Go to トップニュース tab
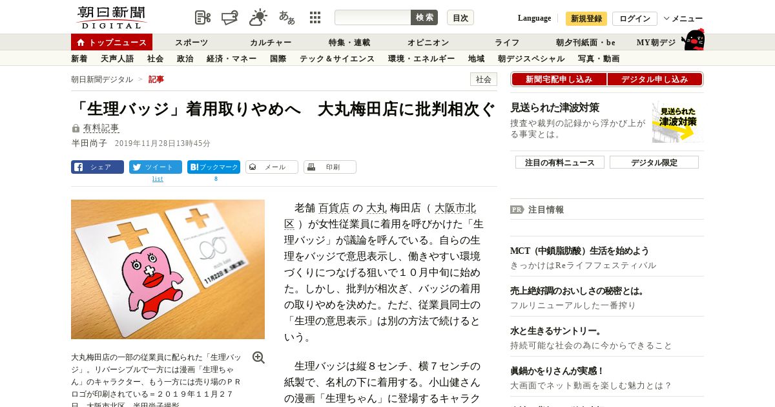The height and width of the screenshot is (407, 775). coord(112,42)
